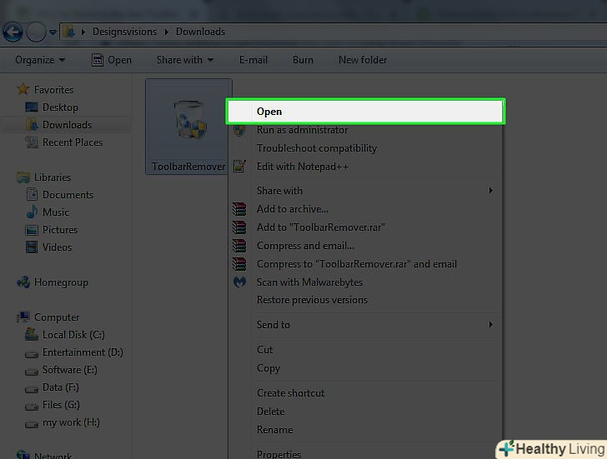Open the Documents library
This screenshot has height=459, width=607.
68,194
